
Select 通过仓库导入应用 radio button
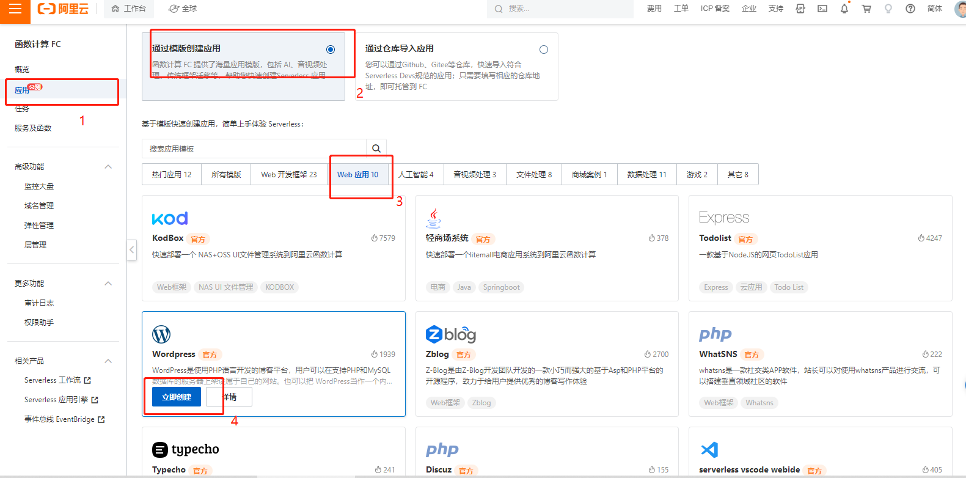point(544,50)
